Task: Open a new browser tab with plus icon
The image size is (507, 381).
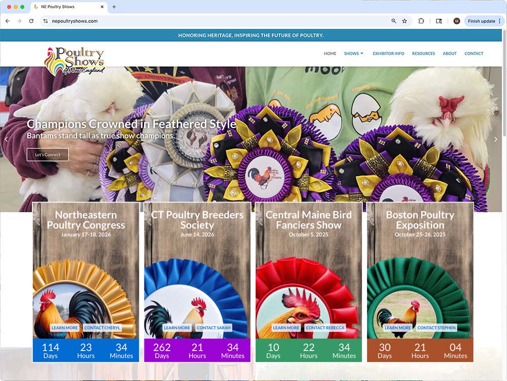Action: 114,7
